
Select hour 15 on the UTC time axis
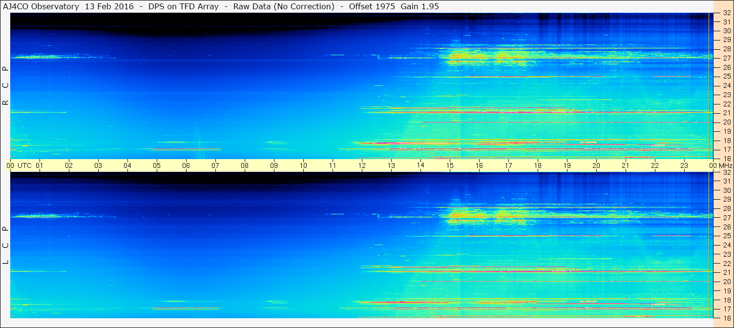450,165
